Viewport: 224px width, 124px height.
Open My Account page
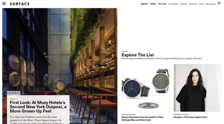point(210,4)
